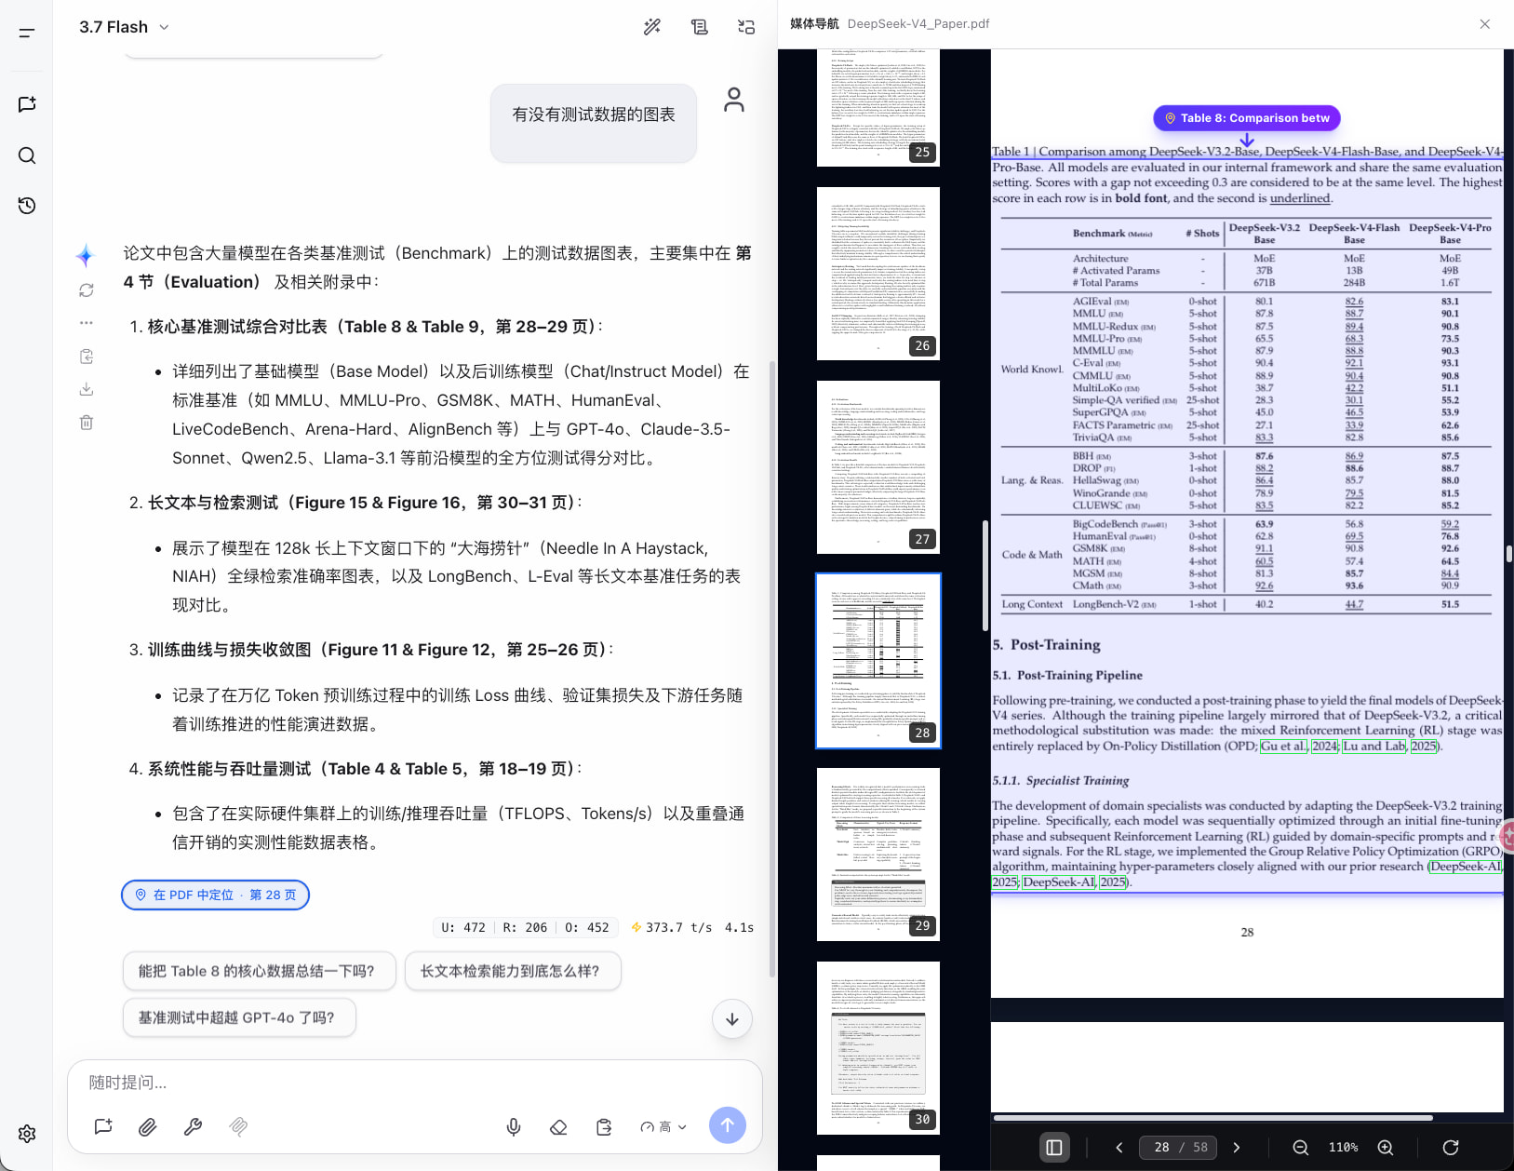The image size is (1514, 1171).
Task: Open search from the left sidebar
Action: click(27, 155)
